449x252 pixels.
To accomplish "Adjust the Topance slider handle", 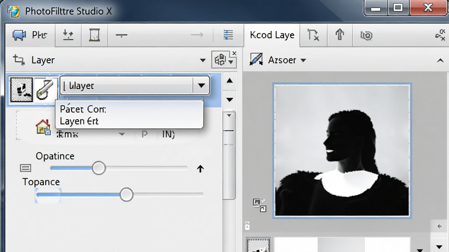I will tap(126, 195).
